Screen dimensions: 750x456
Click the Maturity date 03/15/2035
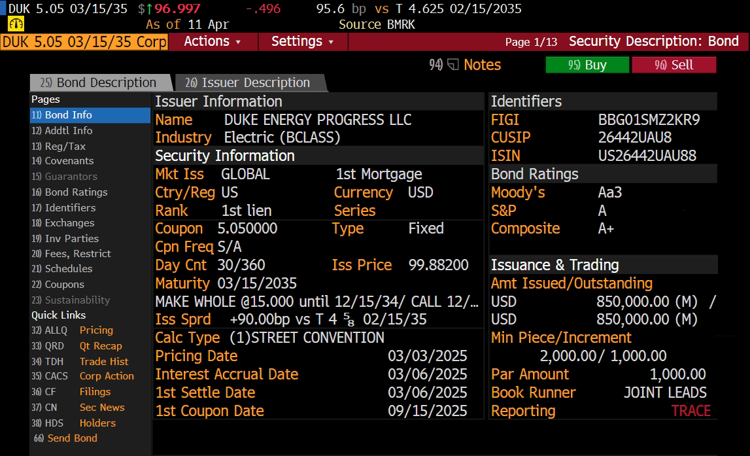pos(257,283)
